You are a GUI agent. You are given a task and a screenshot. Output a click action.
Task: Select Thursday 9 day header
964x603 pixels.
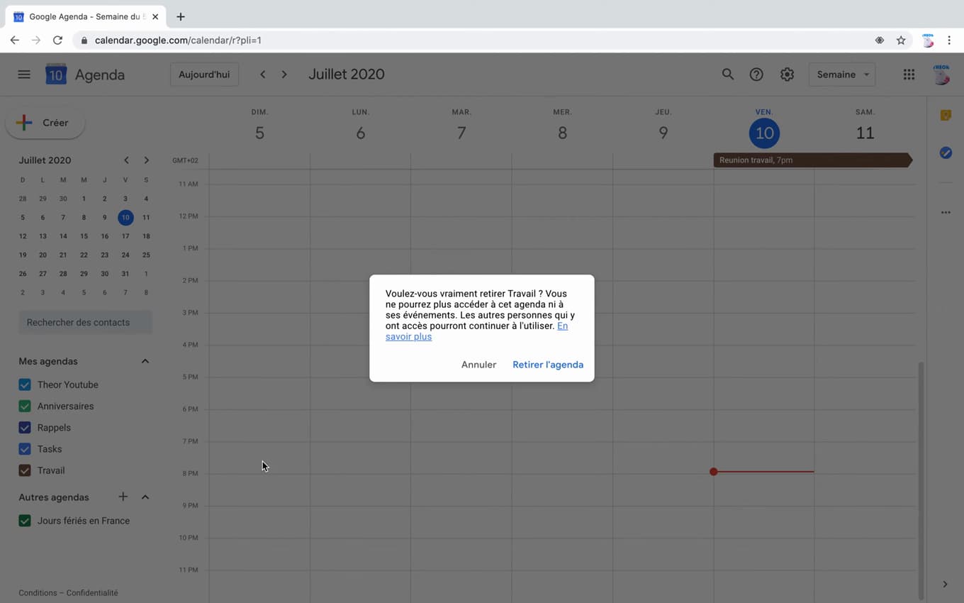pos(663,133)
